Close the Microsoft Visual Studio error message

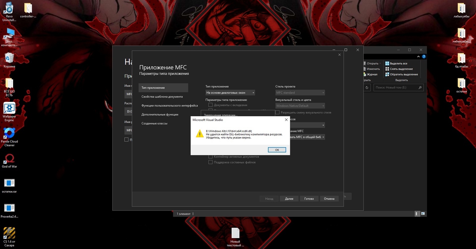pyautogui.click(x=286, y=119)
